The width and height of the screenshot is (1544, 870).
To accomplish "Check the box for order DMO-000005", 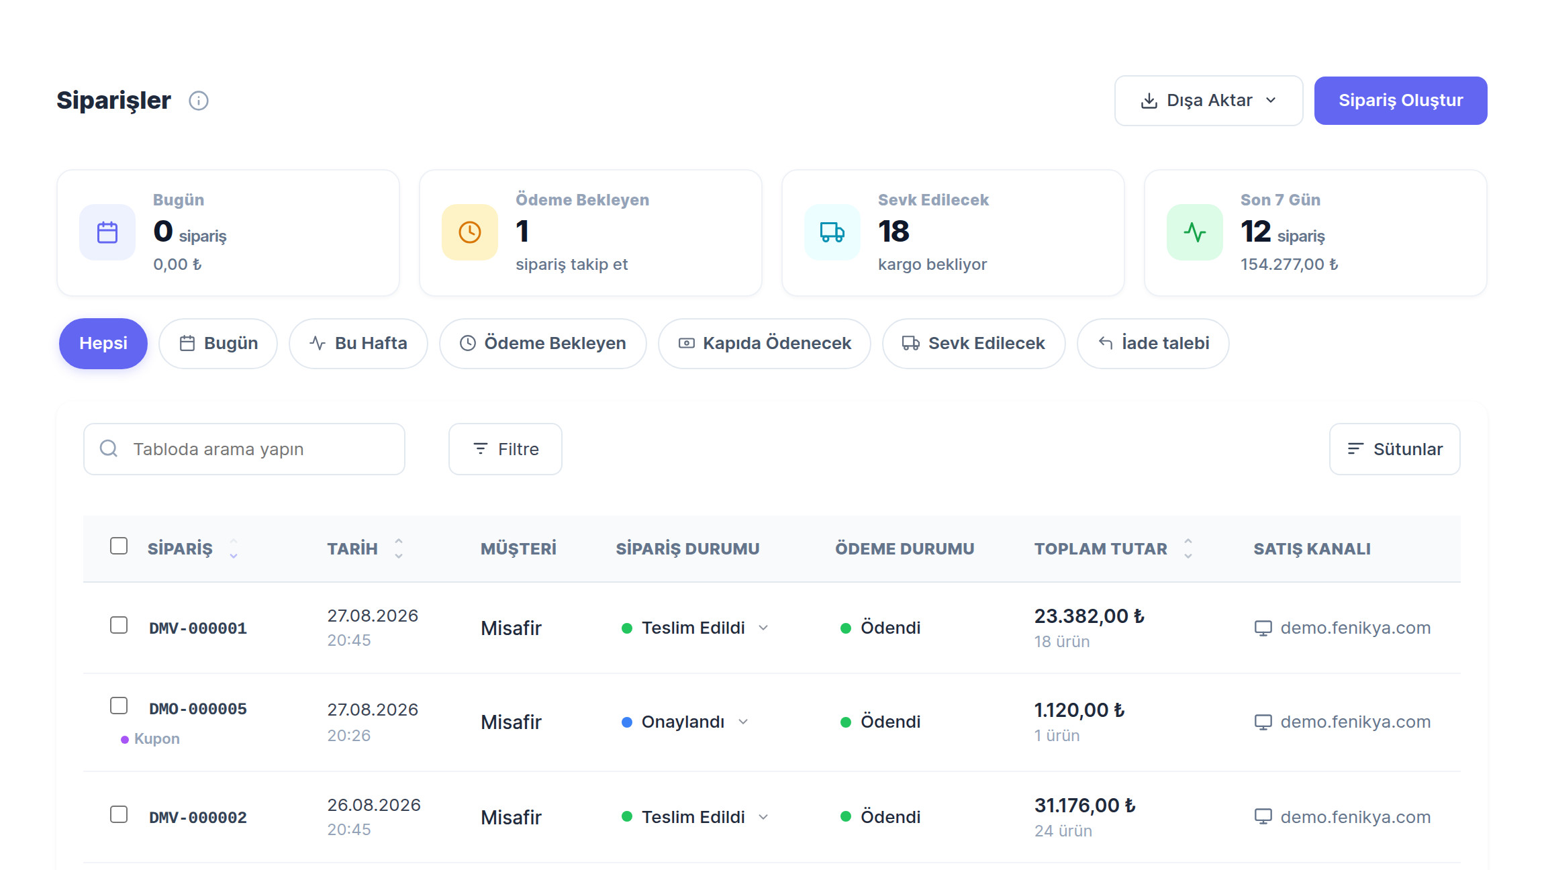I will click(x=119, y=706).
